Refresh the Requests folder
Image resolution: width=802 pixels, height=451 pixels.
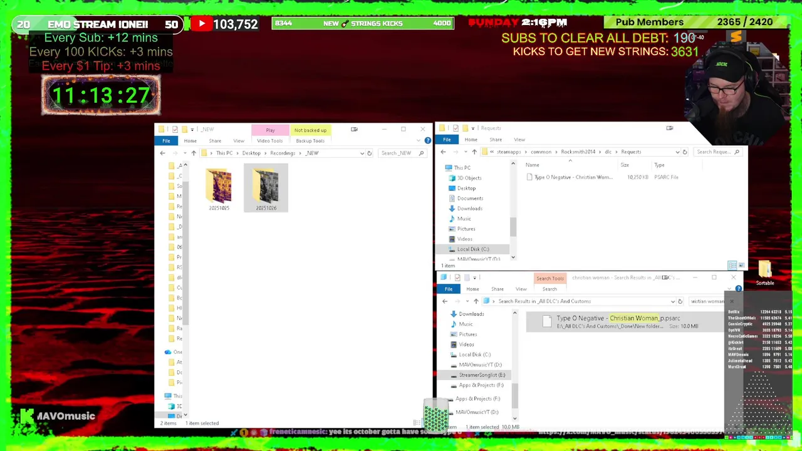[684, 152]
